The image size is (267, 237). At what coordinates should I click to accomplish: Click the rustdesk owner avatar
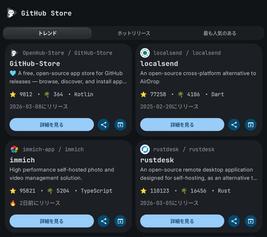click(145, 149)
